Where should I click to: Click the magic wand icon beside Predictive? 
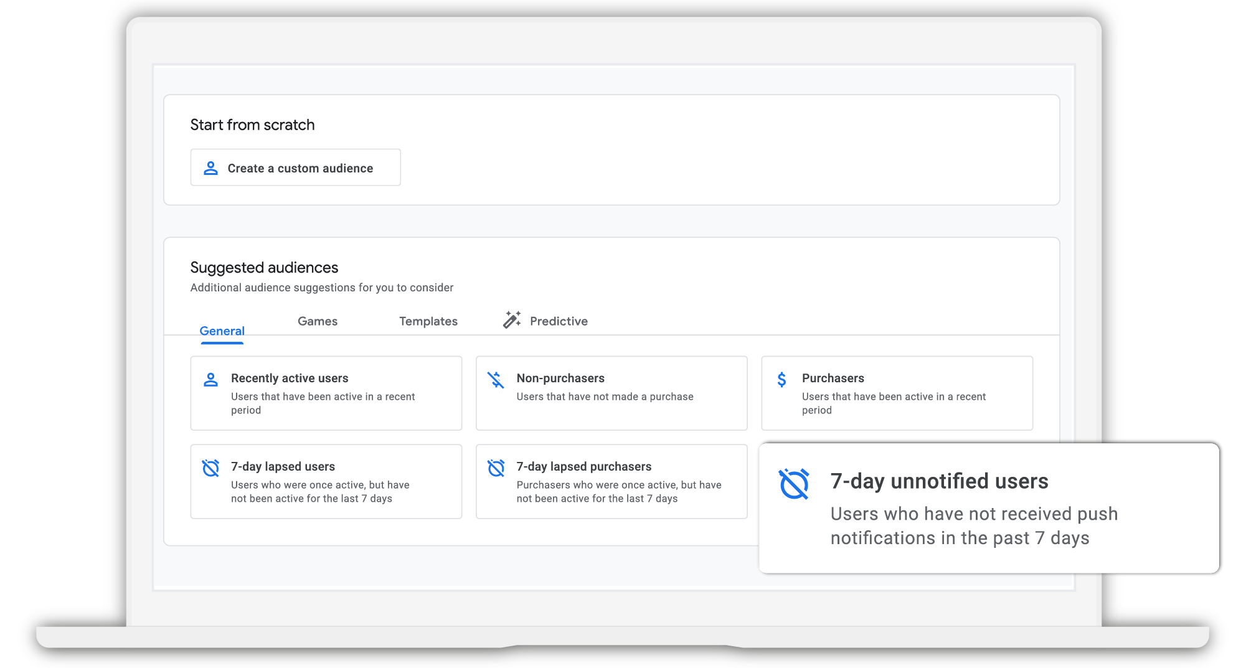(512, 320)
